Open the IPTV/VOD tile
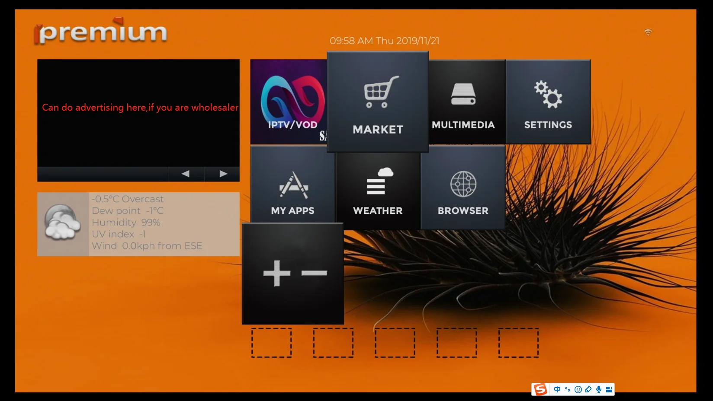 pyautogui.click(x=289, y=102)
